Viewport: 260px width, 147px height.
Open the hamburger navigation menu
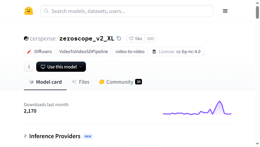coord(225,11)
